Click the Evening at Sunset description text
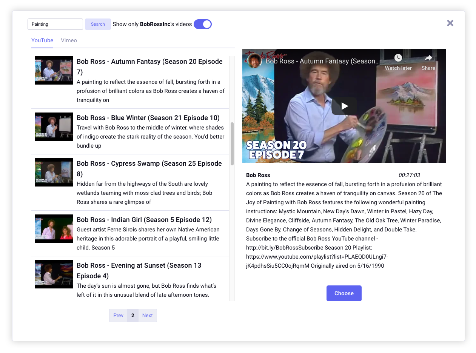The image size is (476, 353). [x=146, y=290]
